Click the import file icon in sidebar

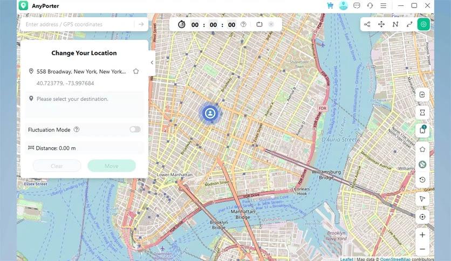422,94
